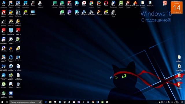The width and height of the screenshot is (185, 104).
Task: Open File Explorer from the taskbar
Action: [50, 102]
